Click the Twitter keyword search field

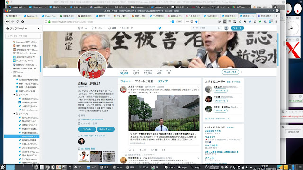coord(206,28)
